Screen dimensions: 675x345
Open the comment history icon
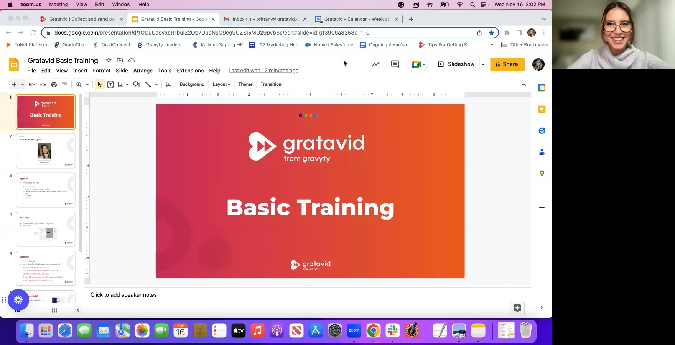[395, 64]
